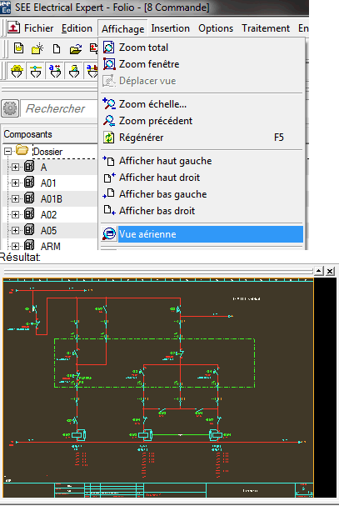Select the A05 component in the tree
This screenshot has width=339, height=506.
pyautogui.click(x=48, y=230)
